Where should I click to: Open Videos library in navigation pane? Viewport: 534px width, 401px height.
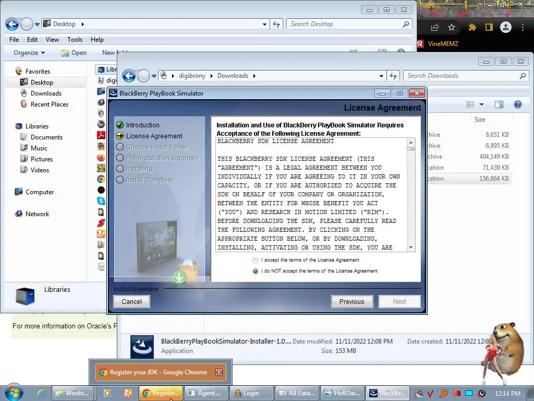[x=40, y=170]
